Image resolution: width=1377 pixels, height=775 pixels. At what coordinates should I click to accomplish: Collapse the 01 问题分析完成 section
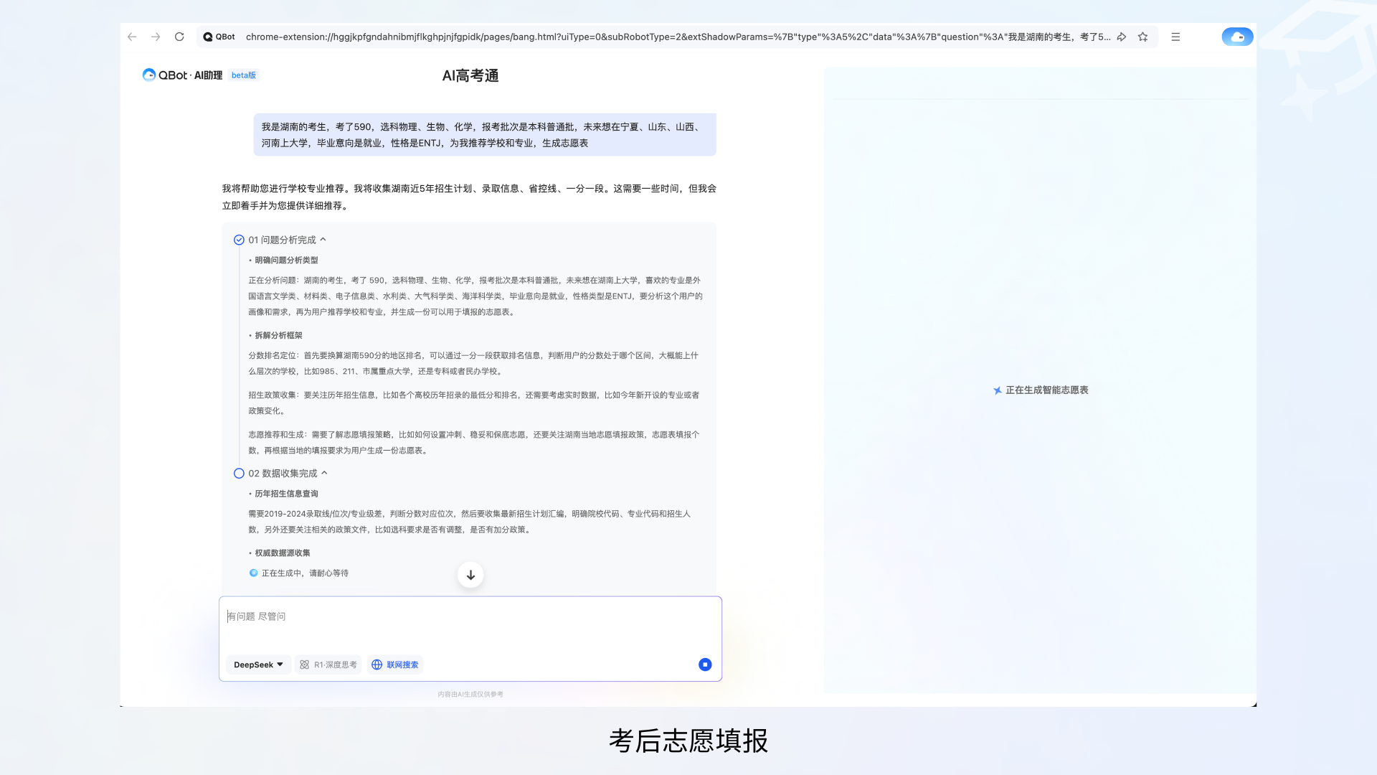coord(323,240)
